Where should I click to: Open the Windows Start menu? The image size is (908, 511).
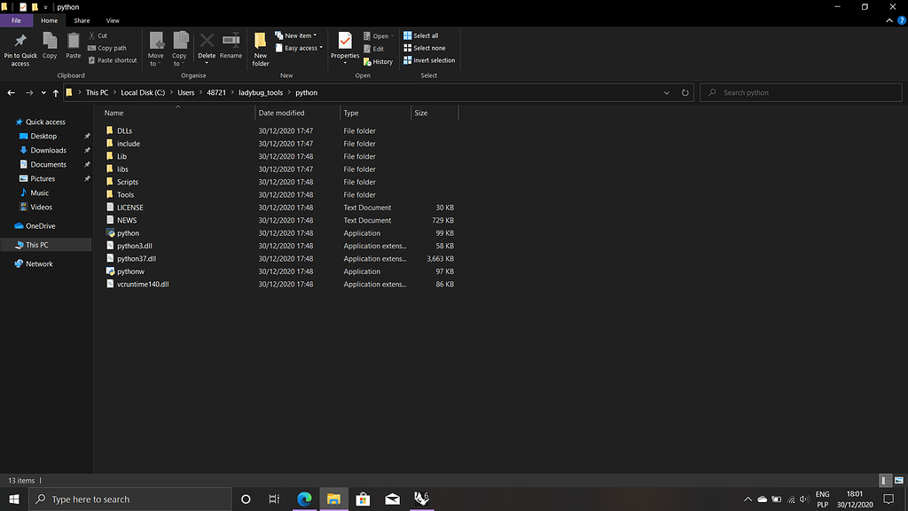click(14, 499)
